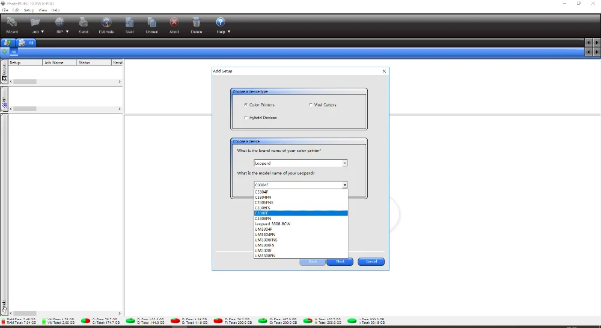Open the brand name dropdown arrow
Image resolution: width=601 pixels, height=328 pixels.
point(344,163)
